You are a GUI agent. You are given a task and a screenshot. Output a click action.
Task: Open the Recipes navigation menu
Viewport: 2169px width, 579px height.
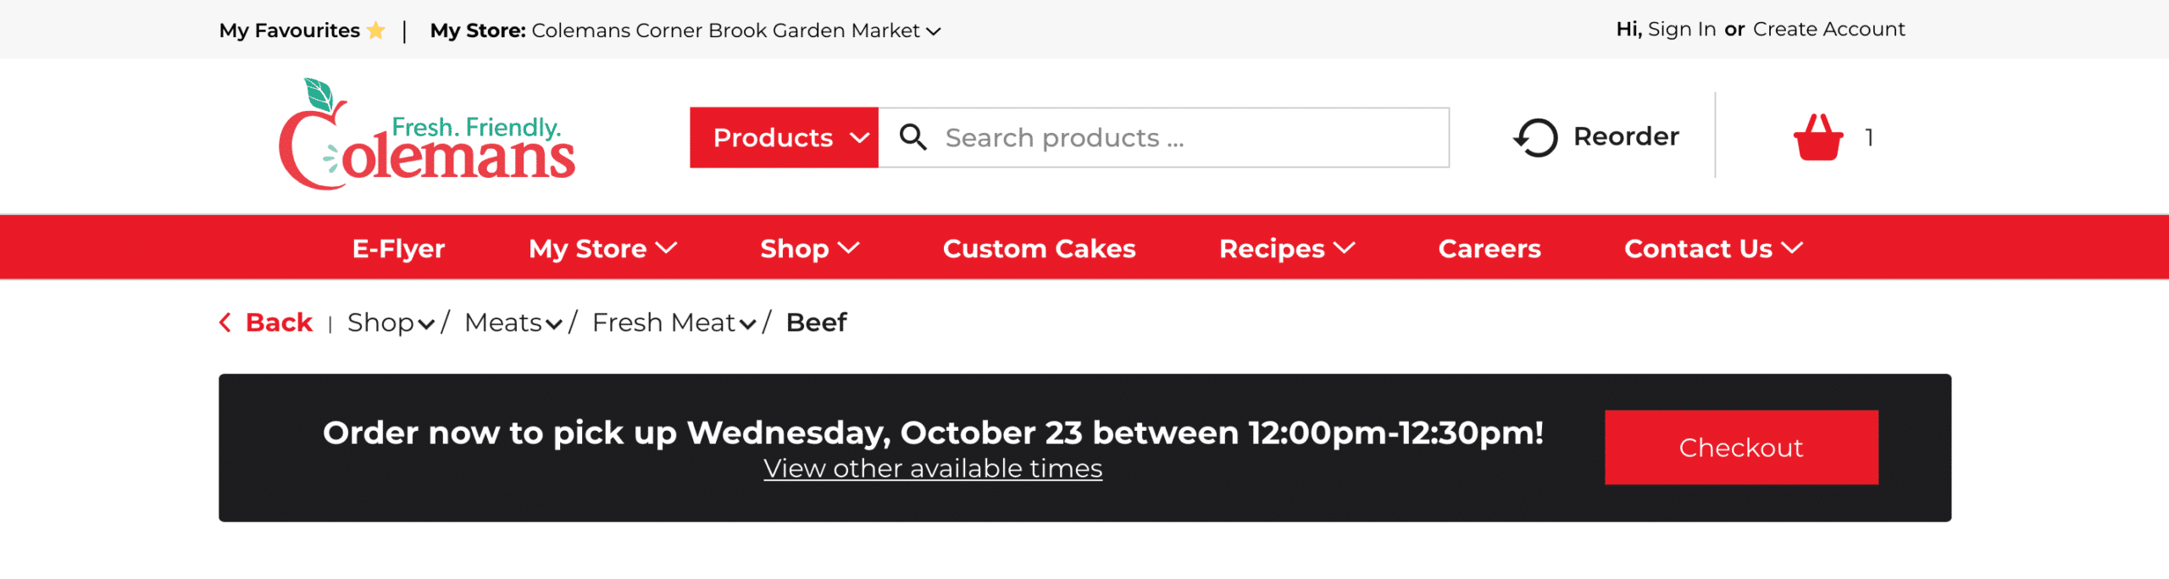click(x=1286, y=248)
